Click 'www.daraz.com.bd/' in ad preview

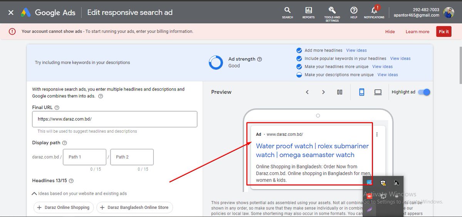pos(285,135)
